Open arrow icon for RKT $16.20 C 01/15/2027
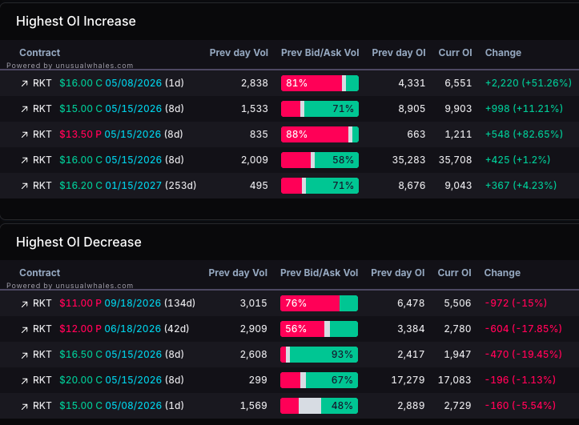Image resolution: width=579 pixels, height=425 pixels. pos(24,186)
